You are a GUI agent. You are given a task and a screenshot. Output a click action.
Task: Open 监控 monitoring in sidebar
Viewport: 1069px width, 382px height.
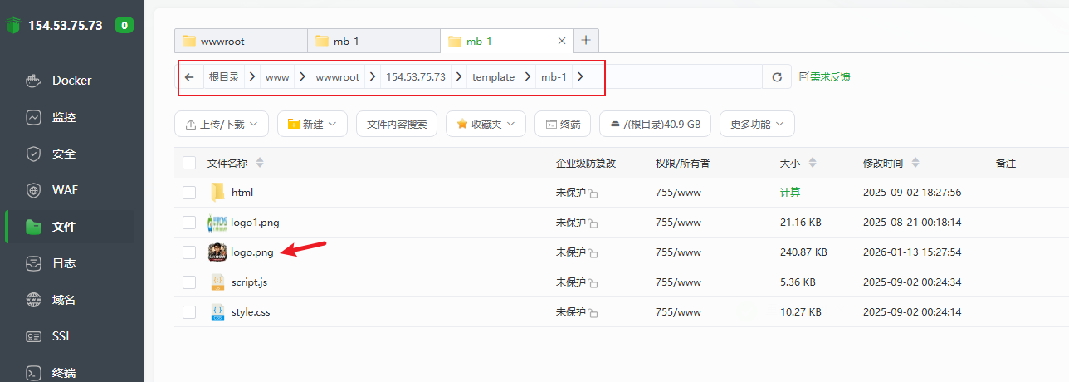point(63,117)
